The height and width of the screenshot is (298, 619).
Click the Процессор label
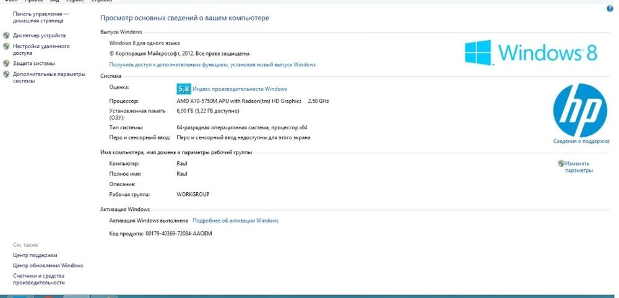tap(124, 101)
